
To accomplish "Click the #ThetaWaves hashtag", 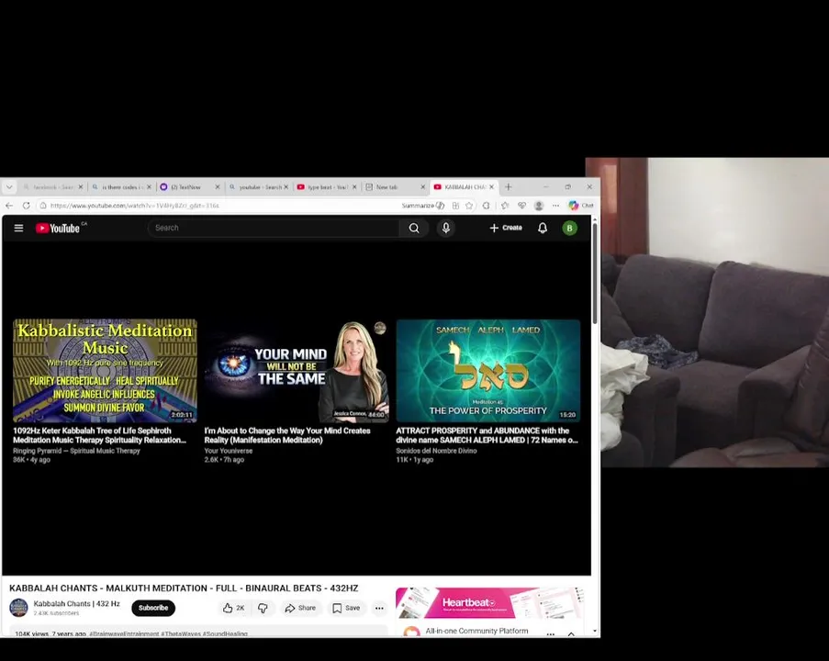I will click(180, 633).
